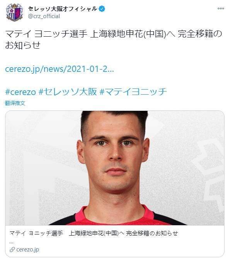Click the player's red jersey in preview
The image size is (228, 258).
[x=115, y=217]
